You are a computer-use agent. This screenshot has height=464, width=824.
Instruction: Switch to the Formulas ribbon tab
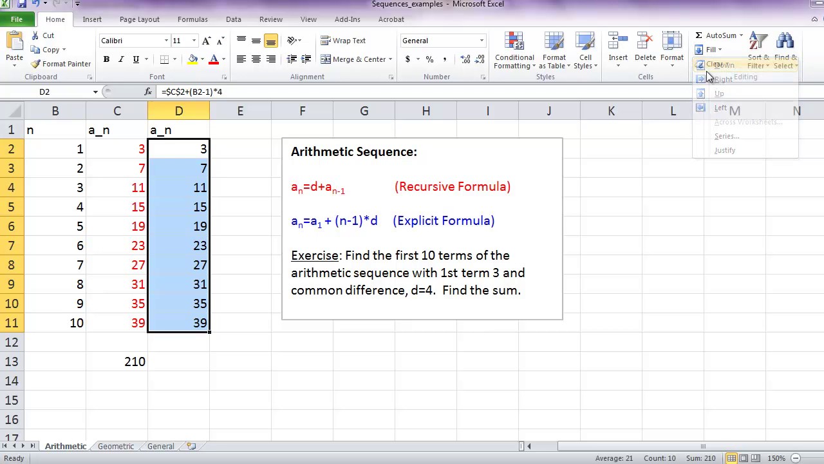pyautogui.click(x=192, y=19)
